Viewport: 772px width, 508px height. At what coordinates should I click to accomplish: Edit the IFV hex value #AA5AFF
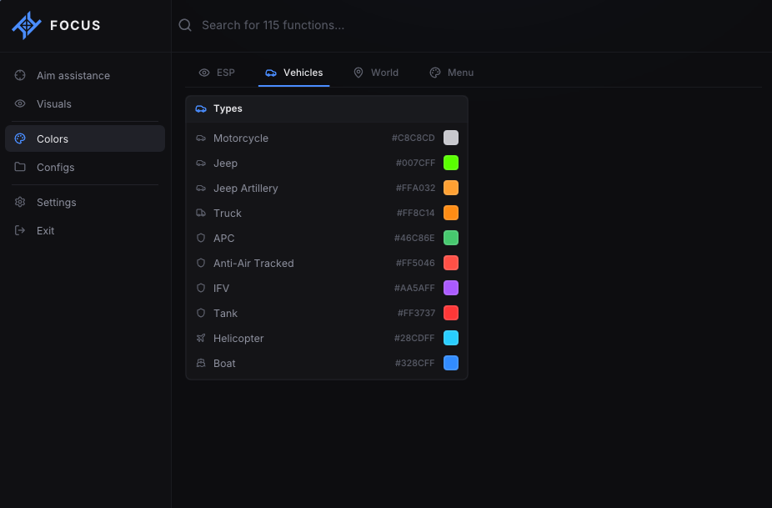pos(414,289)
